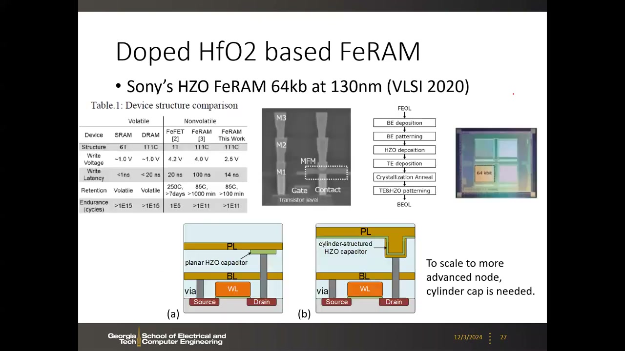Image resolution: width=625 pixels, height=351 pixels.
Task: Click the date '12/3/2024' in the footer
Action: (x=468, y=337)
